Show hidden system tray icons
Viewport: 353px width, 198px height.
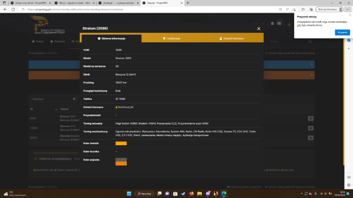tap(302, 193)
